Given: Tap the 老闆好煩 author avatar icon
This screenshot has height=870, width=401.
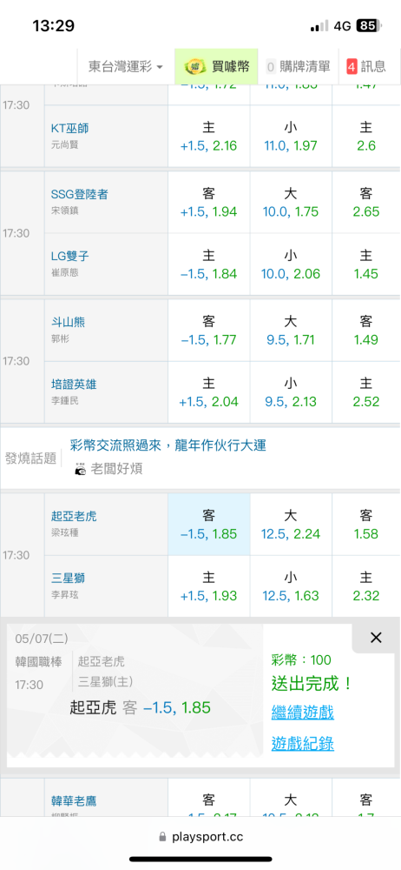Looking at the screenshot, I should pyautogui.click(x=81, y=469).
